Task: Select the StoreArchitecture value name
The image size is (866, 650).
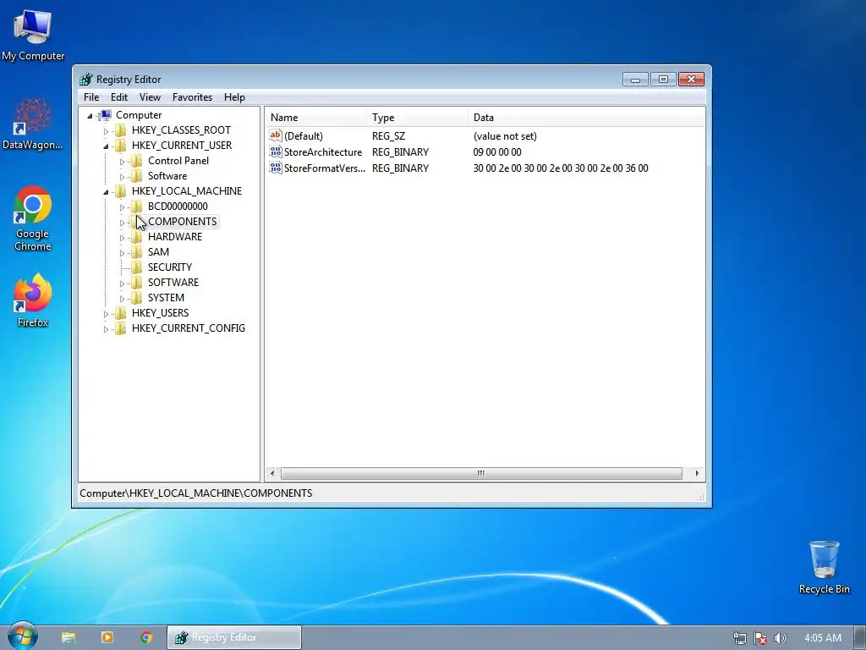Action: (x=323, y=152)
